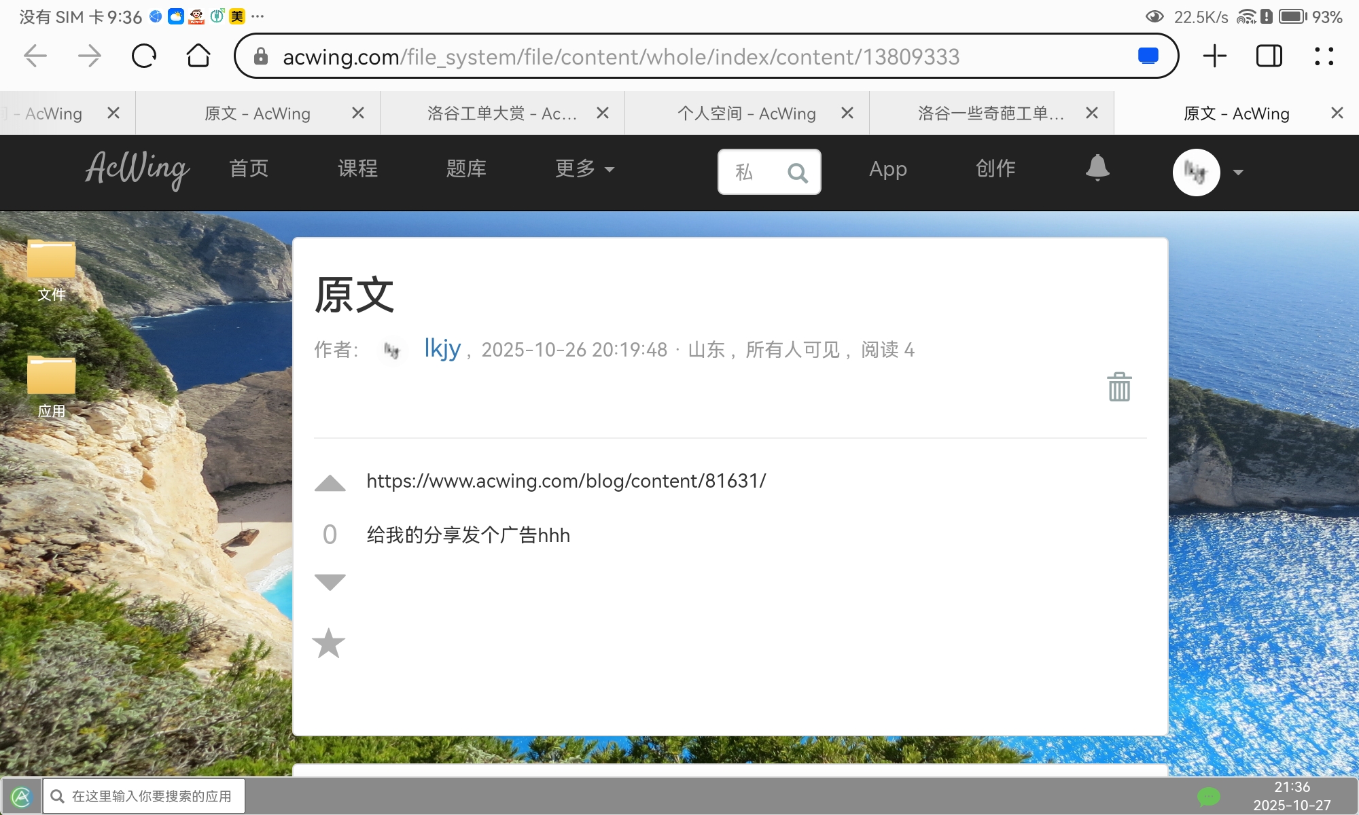
Task: Reload the page with refresh icon
Action: coord(143,56)
